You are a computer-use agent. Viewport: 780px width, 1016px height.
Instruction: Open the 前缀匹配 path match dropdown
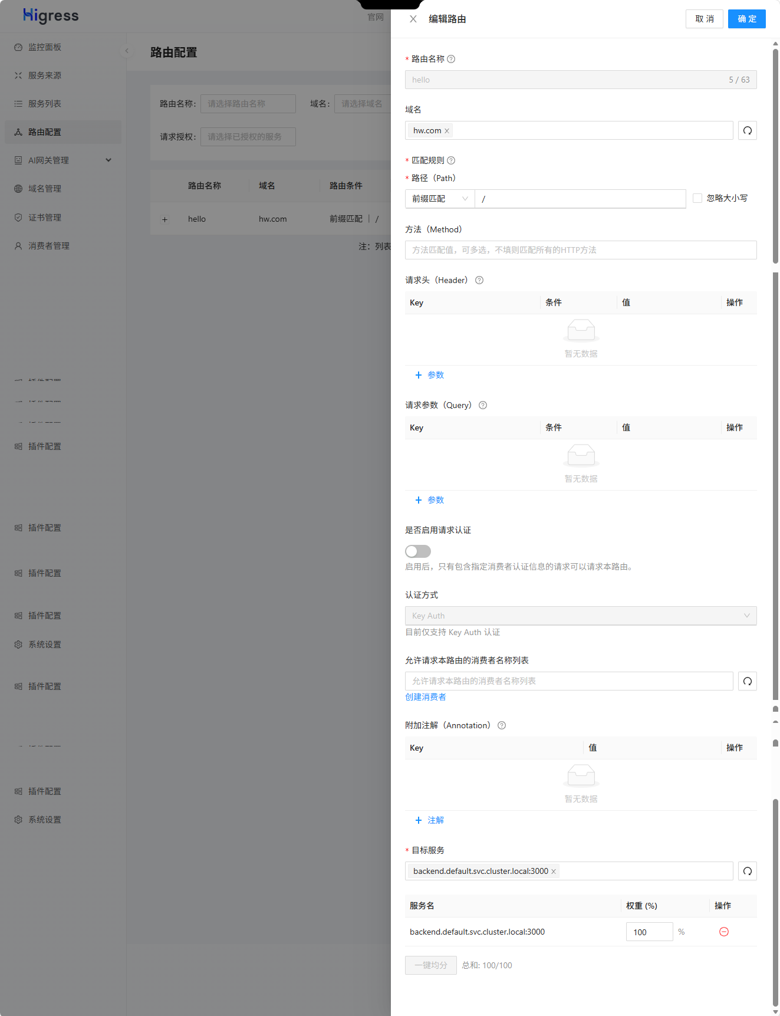[x=440, y=199]
